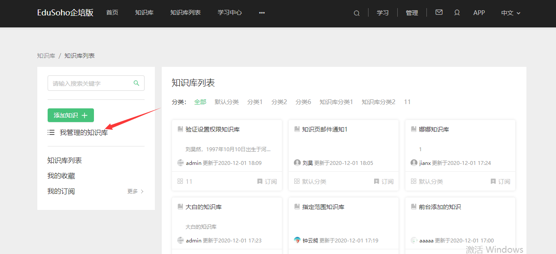Click 管理 in the top-right navbar

pos(412,13)
